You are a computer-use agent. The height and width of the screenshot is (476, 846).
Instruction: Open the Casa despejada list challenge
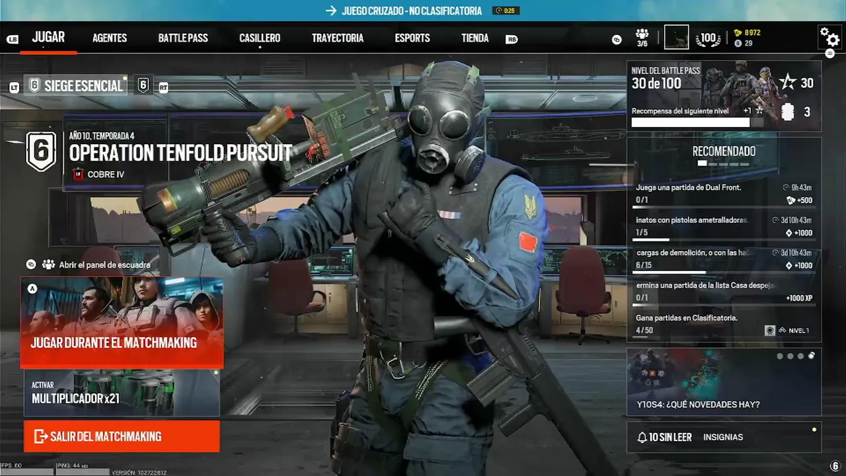[x=724, y=292]
